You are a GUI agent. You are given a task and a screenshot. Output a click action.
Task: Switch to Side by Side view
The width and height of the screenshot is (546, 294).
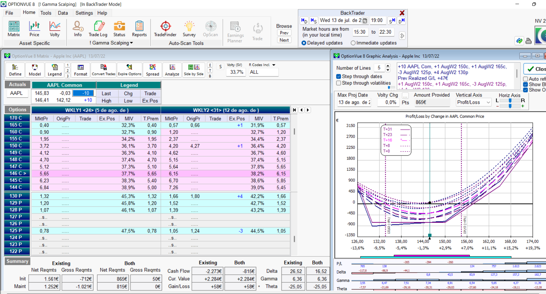pos(193,70)
